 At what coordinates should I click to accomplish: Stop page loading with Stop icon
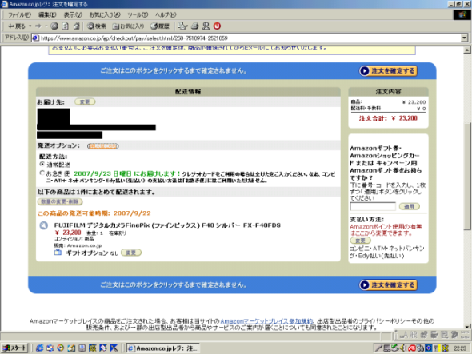click(54, 26)
